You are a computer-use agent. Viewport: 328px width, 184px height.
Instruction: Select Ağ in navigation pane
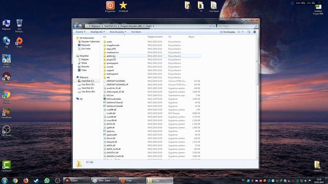coord(81,99)
